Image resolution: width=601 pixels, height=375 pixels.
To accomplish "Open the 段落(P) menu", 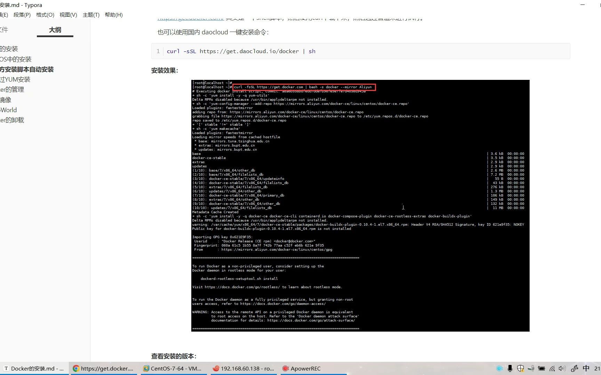I will pyautogui.click(x=22, y=15).
